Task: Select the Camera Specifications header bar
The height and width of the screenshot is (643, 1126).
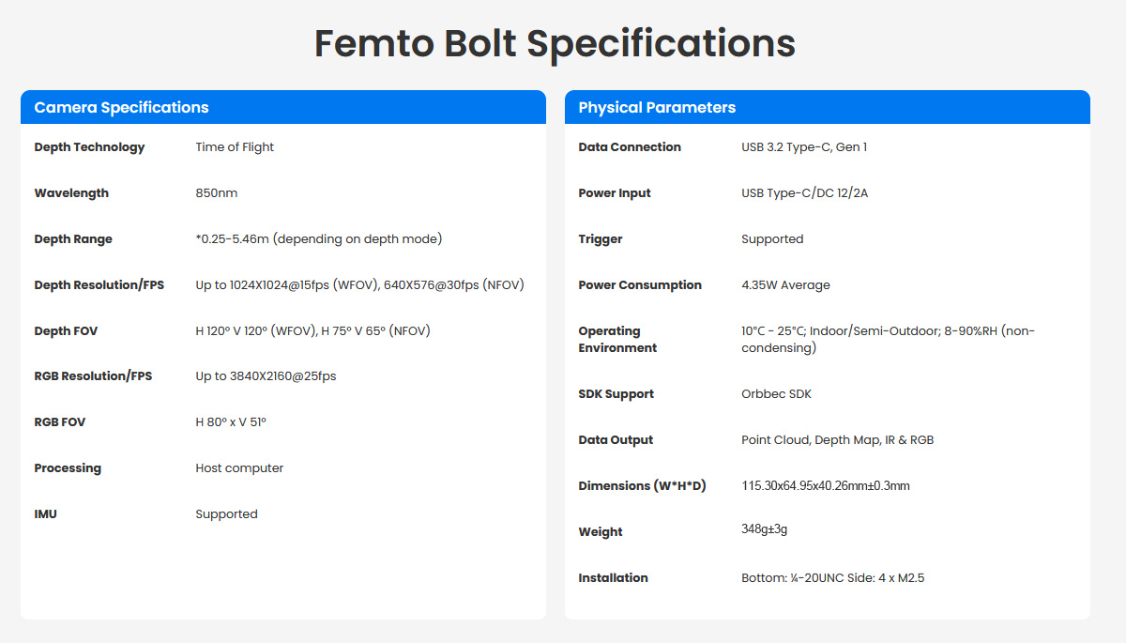Action: [x=282, y=107]
